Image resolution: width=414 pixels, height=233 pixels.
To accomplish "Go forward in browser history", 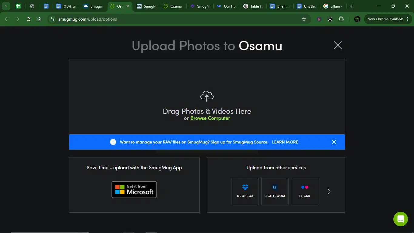I will point(18,19).
